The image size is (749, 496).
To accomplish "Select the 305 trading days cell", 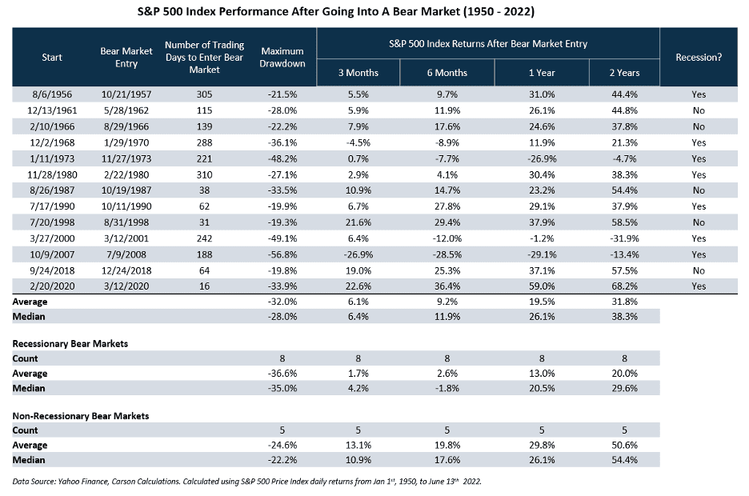I will (204, 94).
